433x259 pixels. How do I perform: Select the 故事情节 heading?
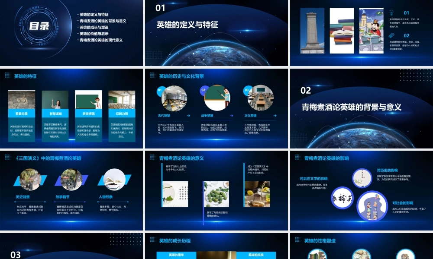click(x=63, y=197)
